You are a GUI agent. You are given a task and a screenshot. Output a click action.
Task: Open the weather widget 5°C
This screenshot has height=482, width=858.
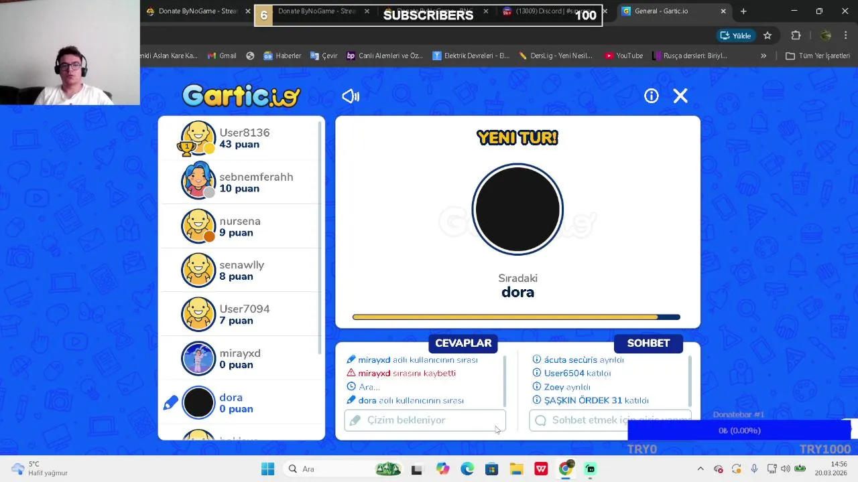click(40, 469)
